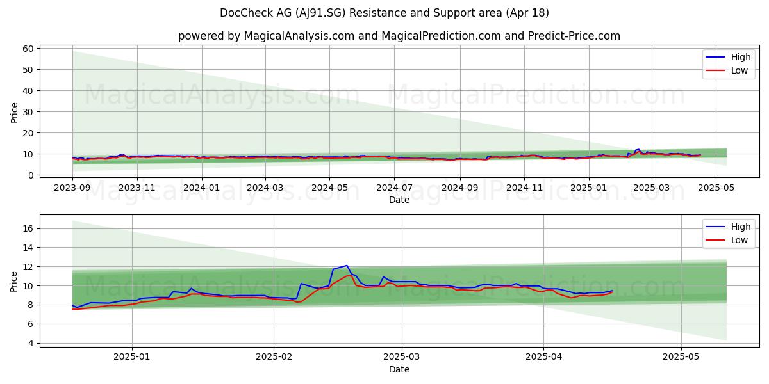Click the 2025-02 date tick label
Viewport: 769px width, 384px height.
274,358
